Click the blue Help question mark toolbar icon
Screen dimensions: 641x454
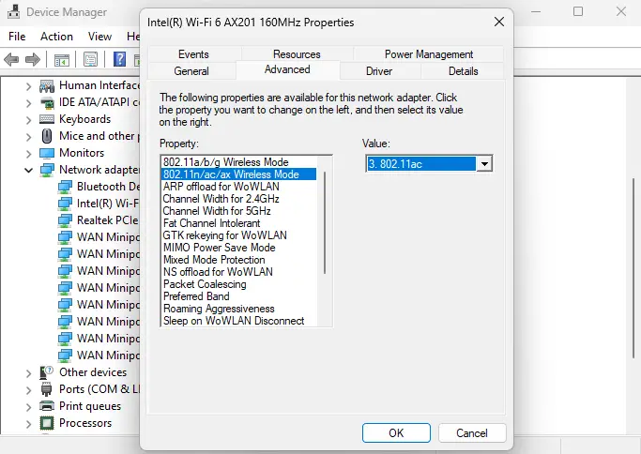(119, 60)
